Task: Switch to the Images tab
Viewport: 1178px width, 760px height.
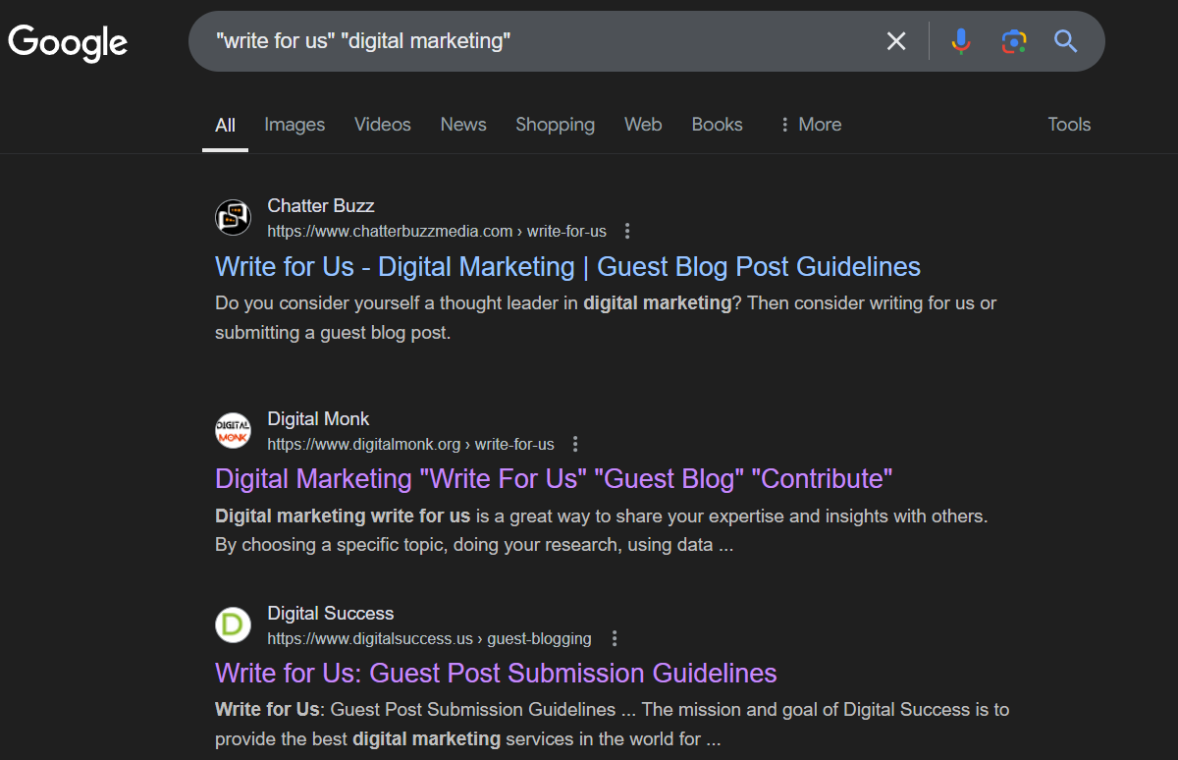Action: tap(294, 125)
